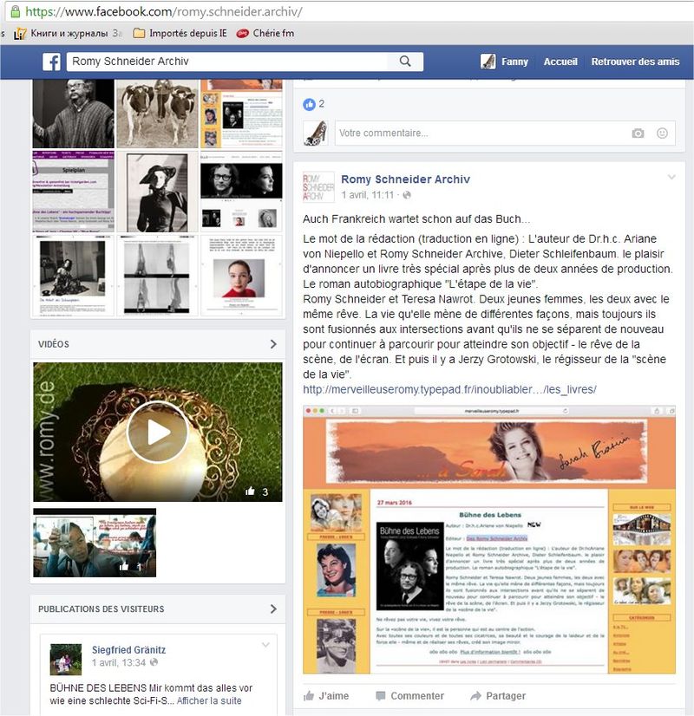The image size is (694, 716).
Task: Click Afficher la suite
Action: coord(209,700)
